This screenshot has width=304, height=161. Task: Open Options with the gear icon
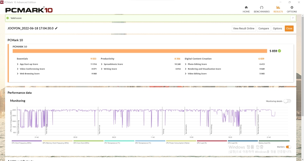[292, 9]
